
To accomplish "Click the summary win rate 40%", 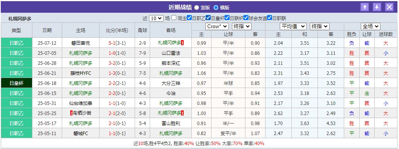I will click(x=189, y=143).
